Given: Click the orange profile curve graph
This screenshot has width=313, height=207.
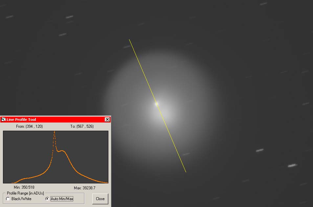Looking at the screenshot, I should 56,157.
